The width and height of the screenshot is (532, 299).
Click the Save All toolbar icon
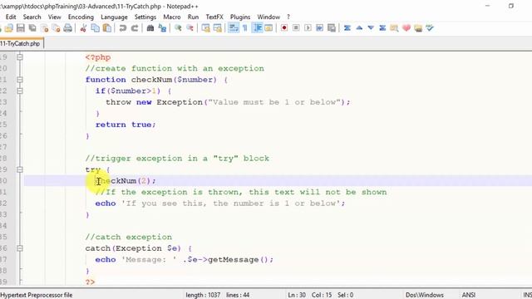tap(32, 28)
